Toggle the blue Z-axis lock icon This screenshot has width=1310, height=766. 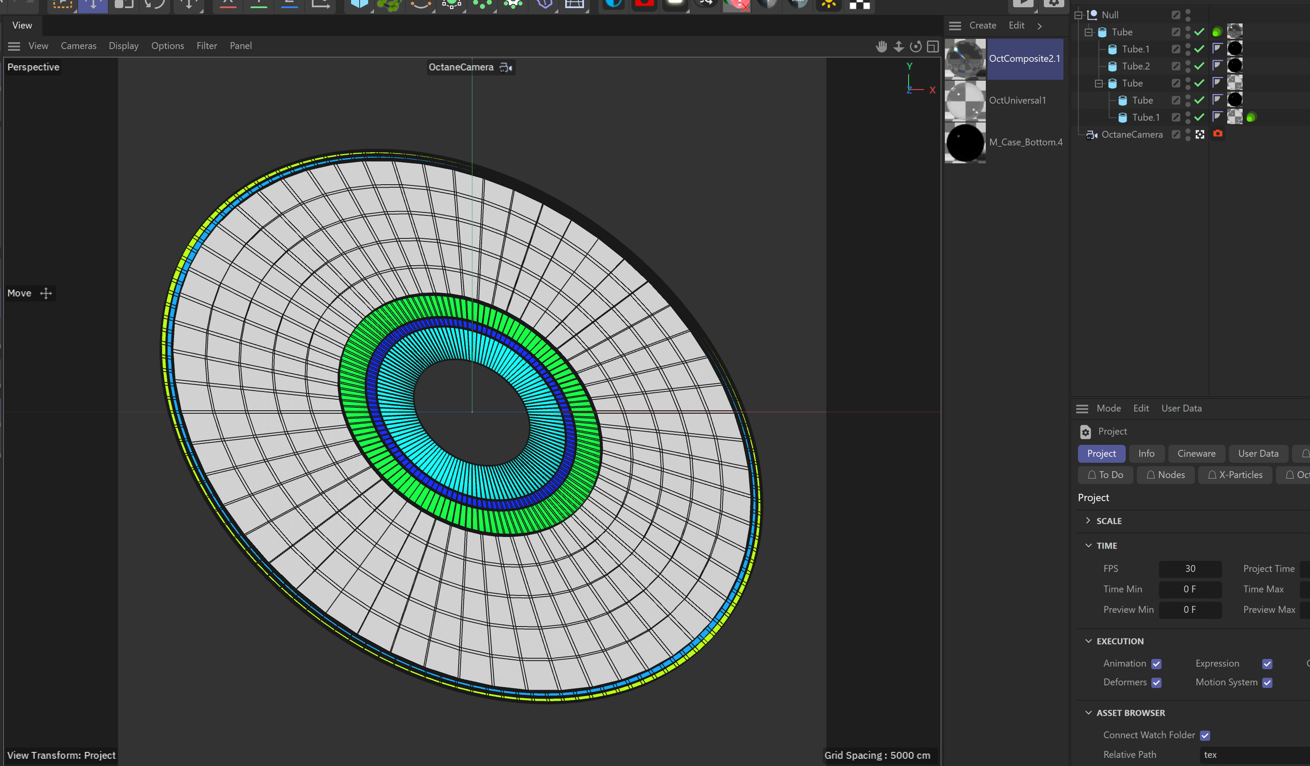(290, 4)
